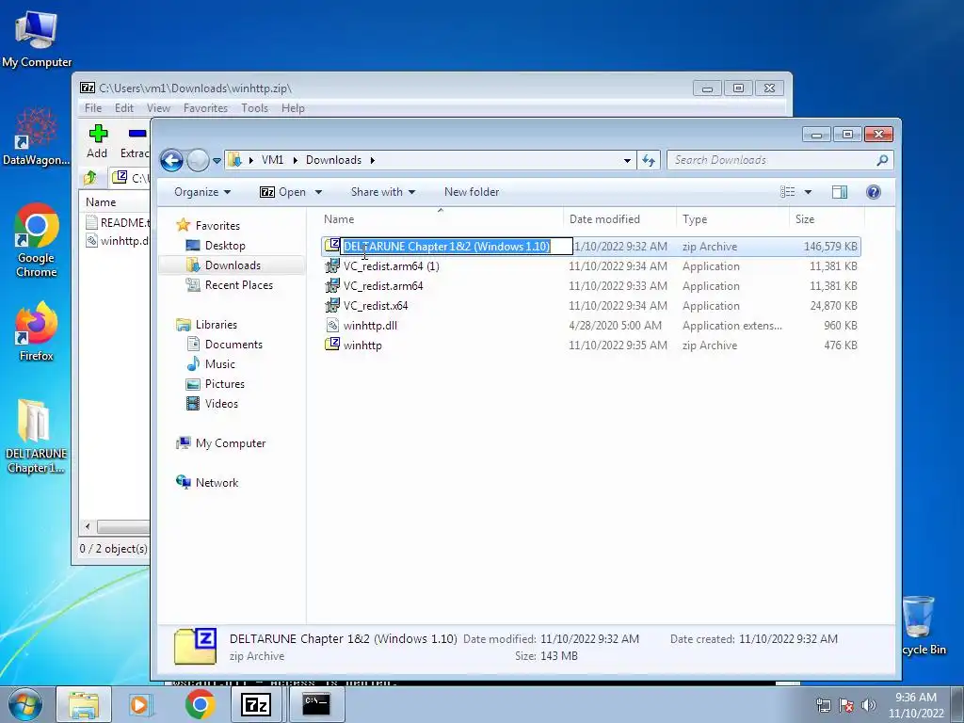The height and width of the screenshot is (723, 964).
Task: Open the Organize dropdown menu
Action: [202, 192]
